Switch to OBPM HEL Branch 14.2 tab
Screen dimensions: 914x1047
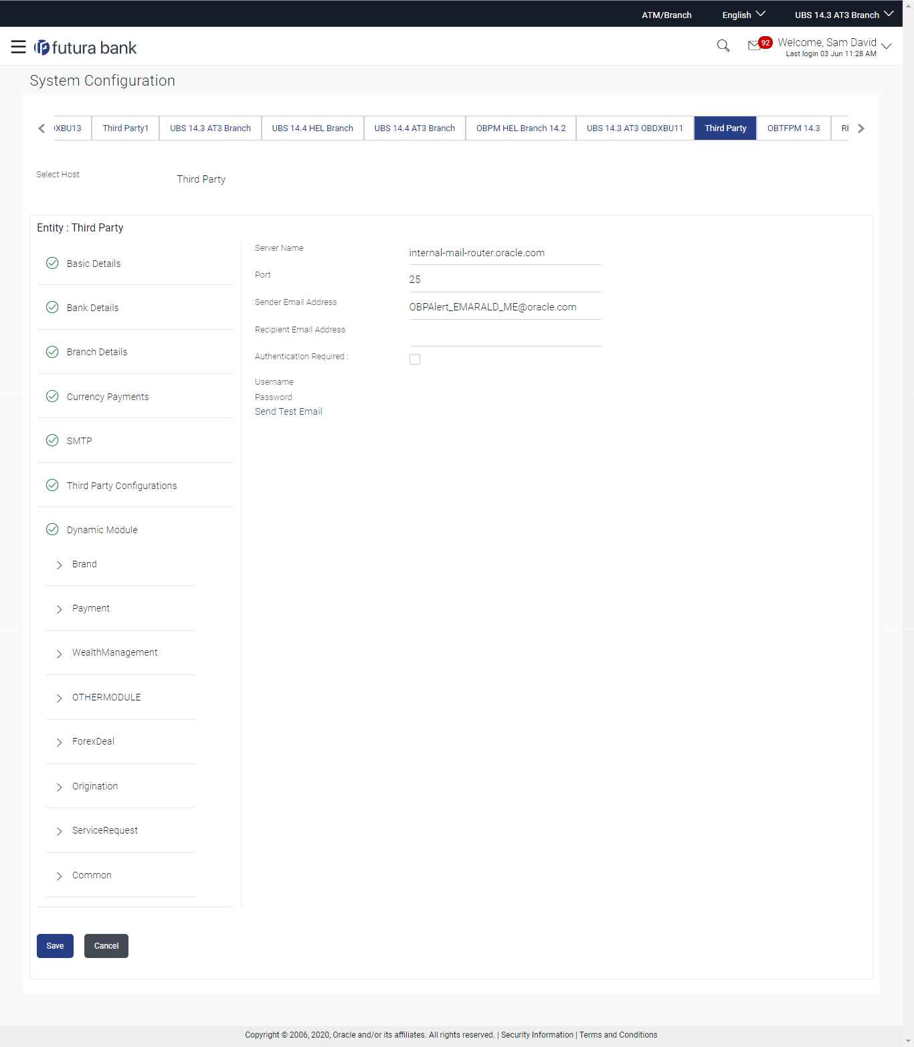(x=521, y=128)
